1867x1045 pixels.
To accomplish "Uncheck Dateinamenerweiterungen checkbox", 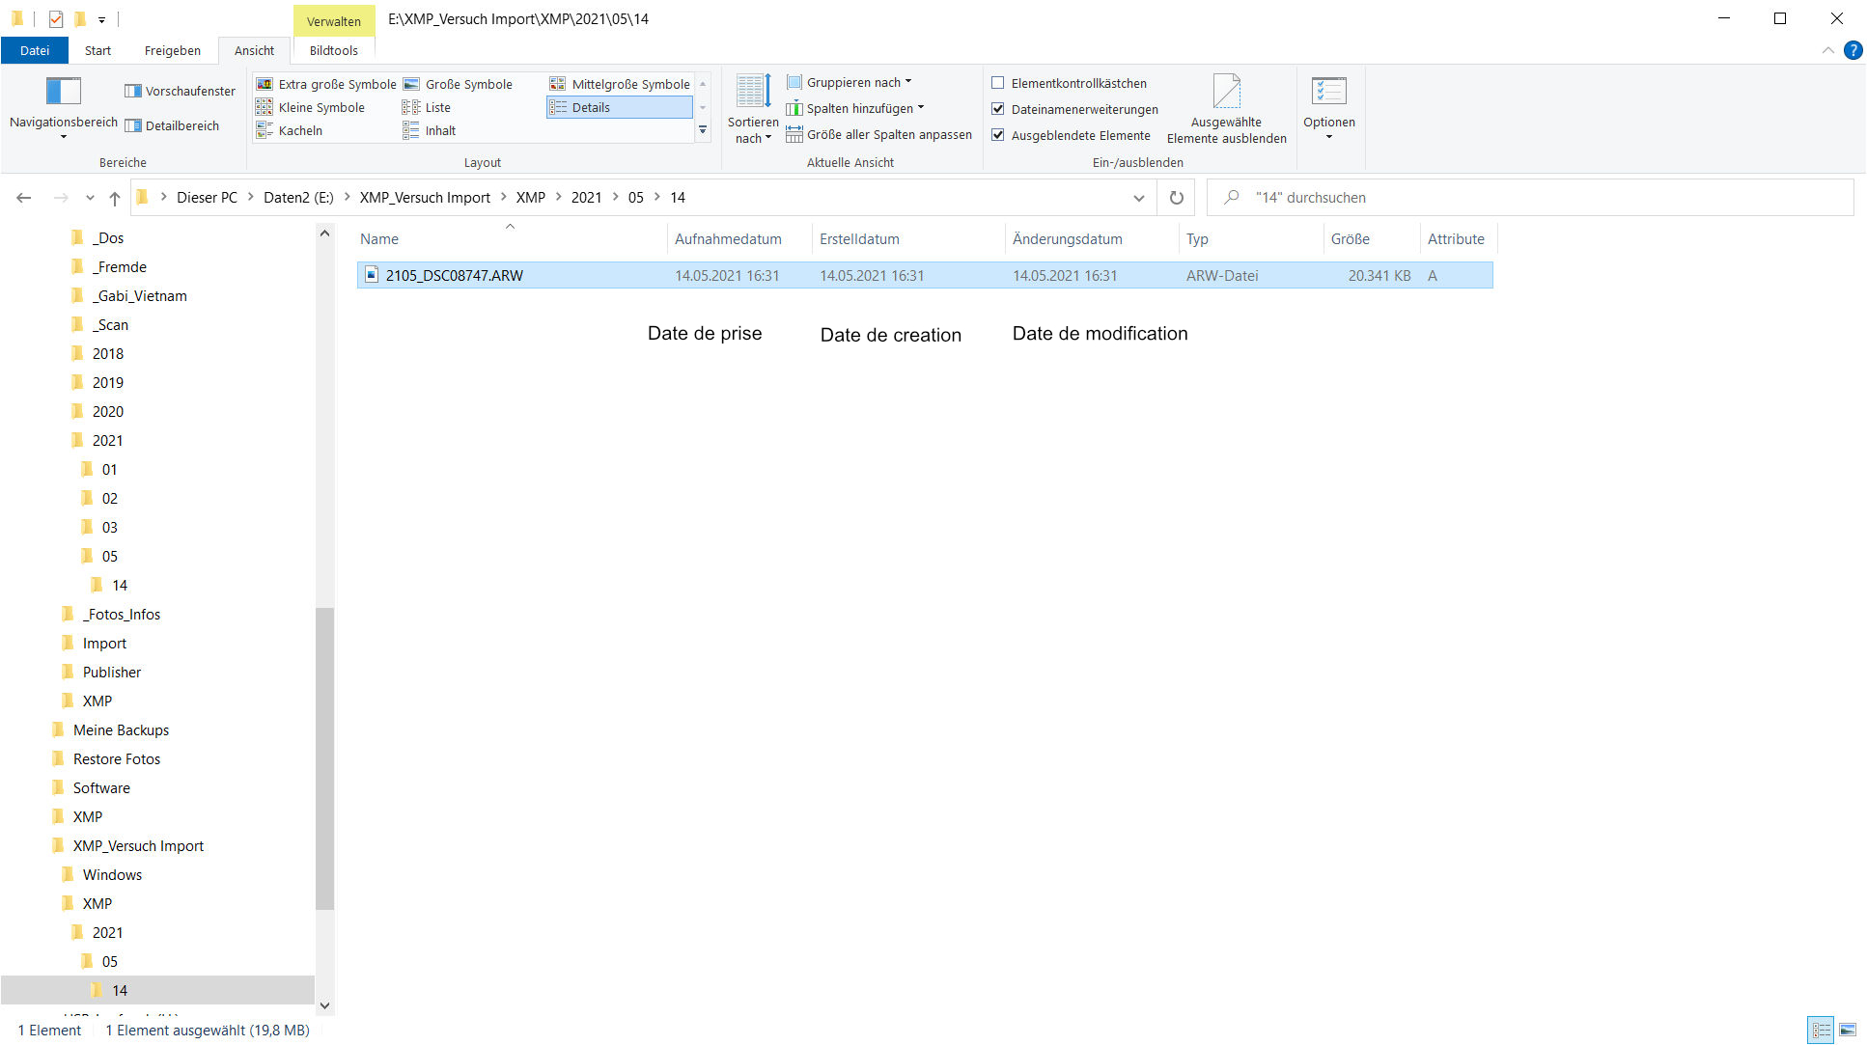I will point(998,109).
